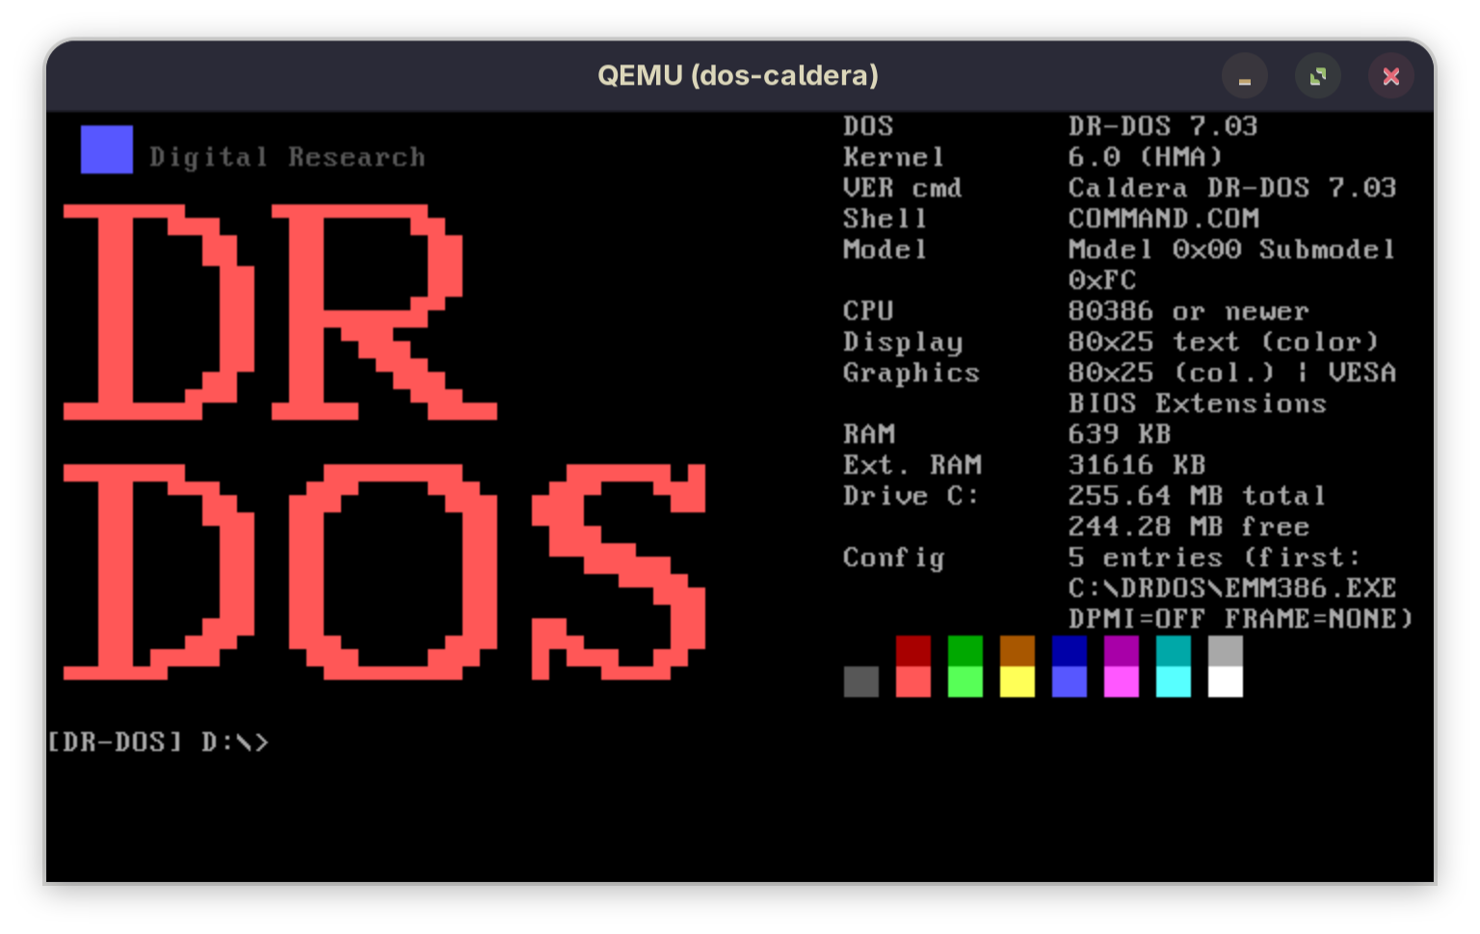1480x934 pixels.
Task: Click the 80386 or newer value
Action: click(x=1189, y=311)
